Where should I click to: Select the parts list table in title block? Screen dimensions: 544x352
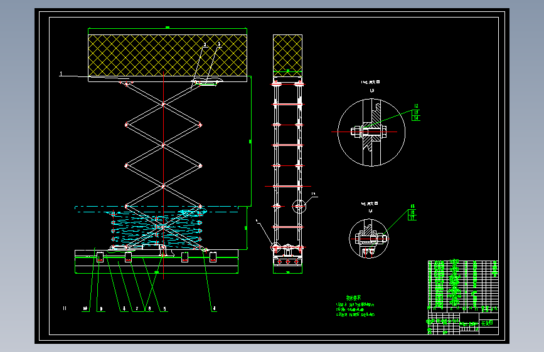tap(463, 285)
